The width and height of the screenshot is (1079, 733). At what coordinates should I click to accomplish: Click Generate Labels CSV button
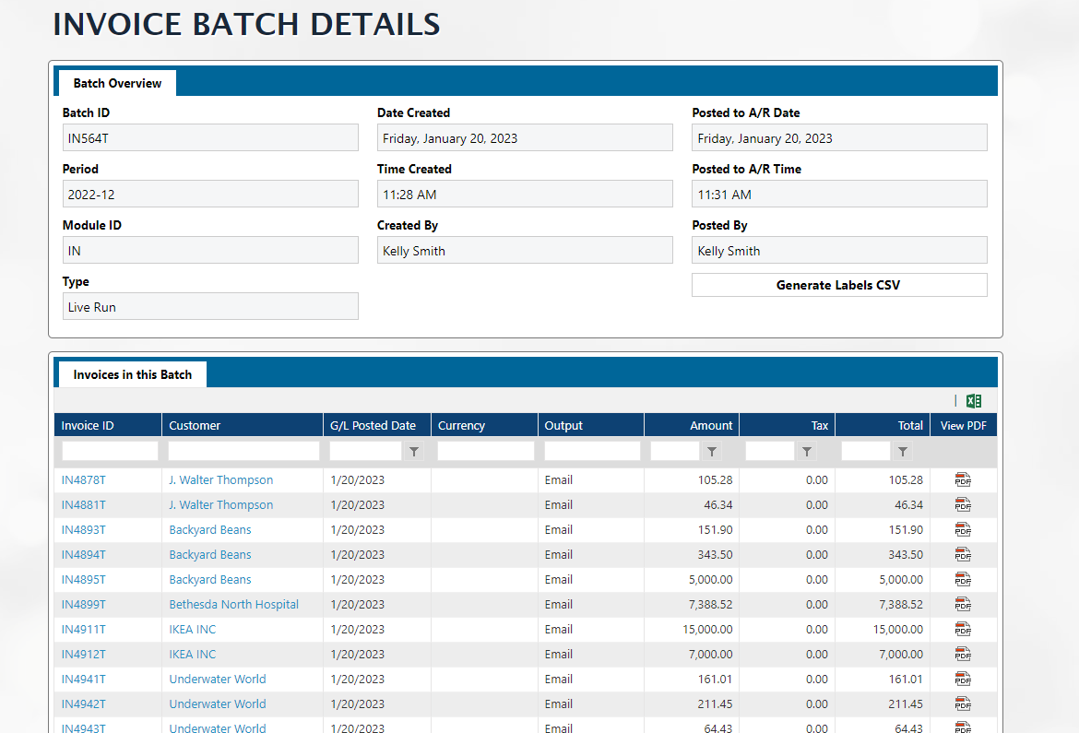838,285
